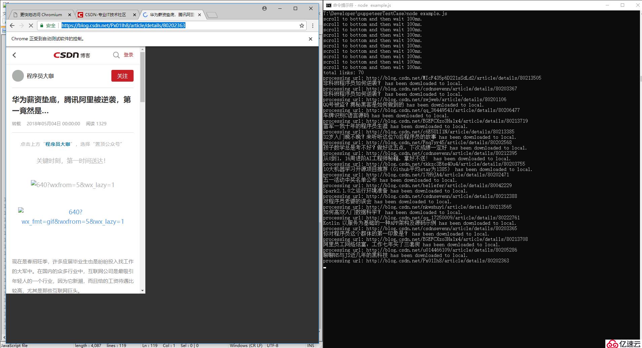Click the CSDN 博客 logo

pos(72,55)
